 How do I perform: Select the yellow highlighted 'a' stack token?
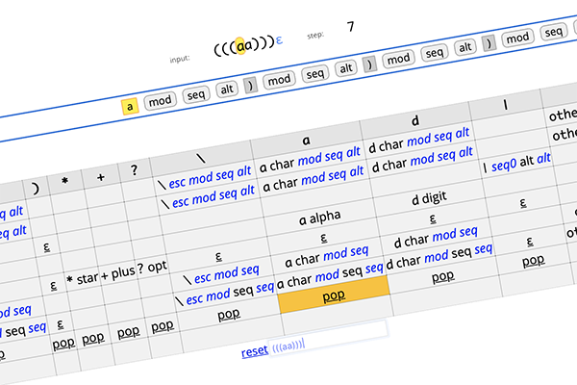coord(130,106)
